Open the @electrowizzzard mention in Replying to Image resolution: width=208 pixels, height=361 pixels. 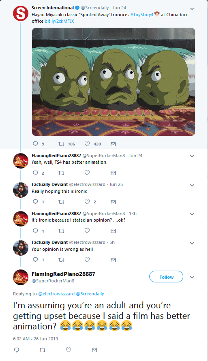pos(56,294)
